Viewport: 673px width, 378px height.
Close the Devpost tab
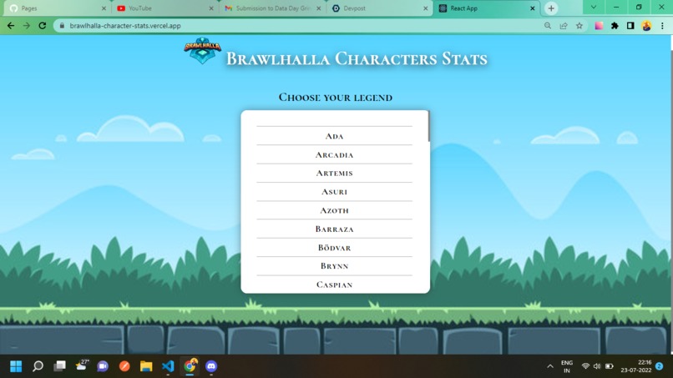pos(425,8)
